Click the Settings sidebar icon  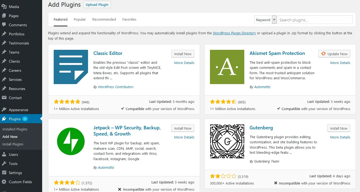(x=4, y=173)
